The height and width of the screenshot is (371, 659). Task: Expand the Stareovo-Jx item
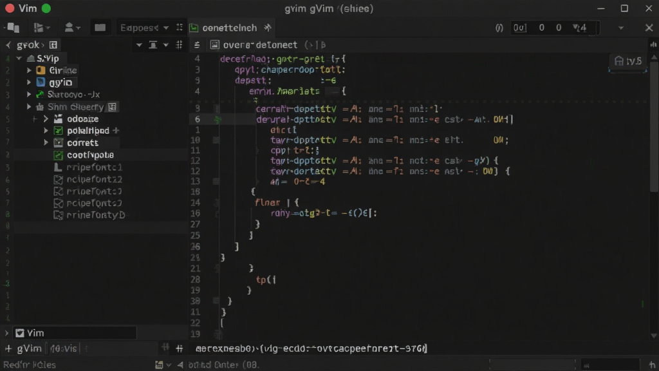point(29,94)
